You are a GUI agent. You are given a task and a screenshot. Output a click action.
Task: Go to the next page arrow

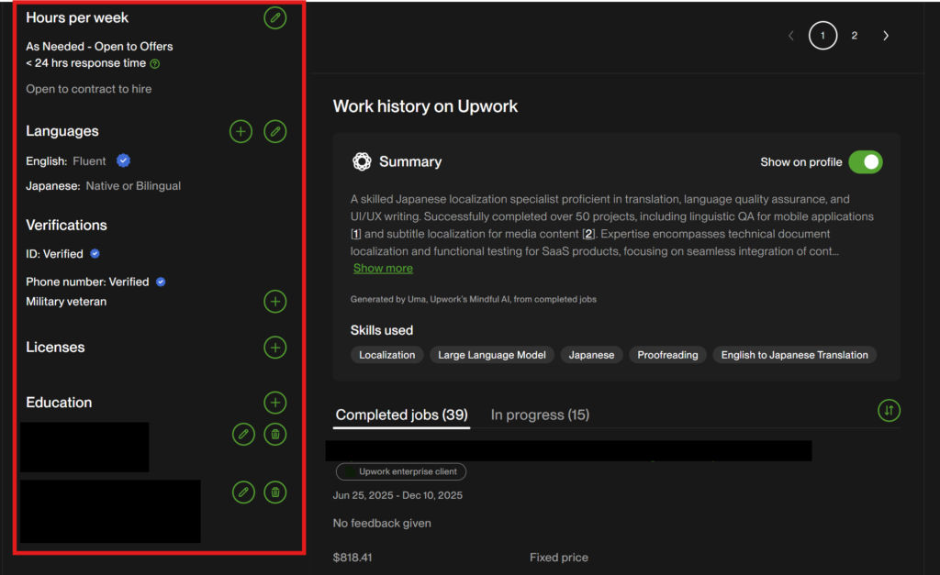(886, 36)
